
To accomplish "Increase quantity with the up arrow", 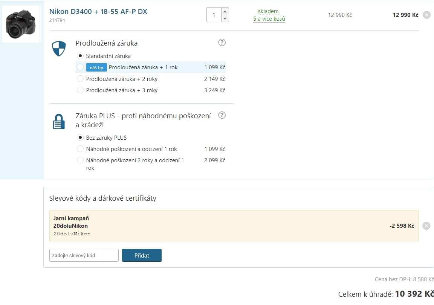I will pos(225,11).
